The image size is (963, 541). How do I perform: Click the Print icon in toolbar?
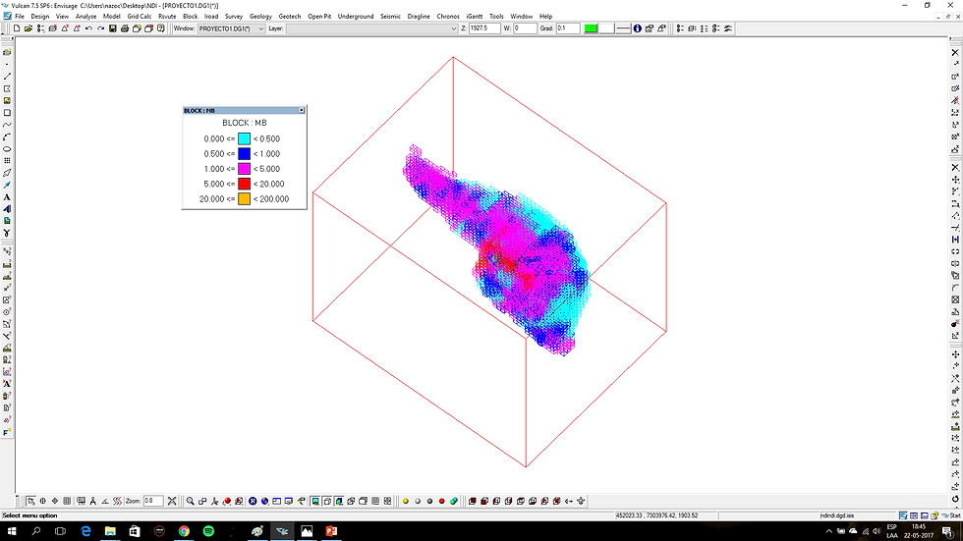click(125, 28)
